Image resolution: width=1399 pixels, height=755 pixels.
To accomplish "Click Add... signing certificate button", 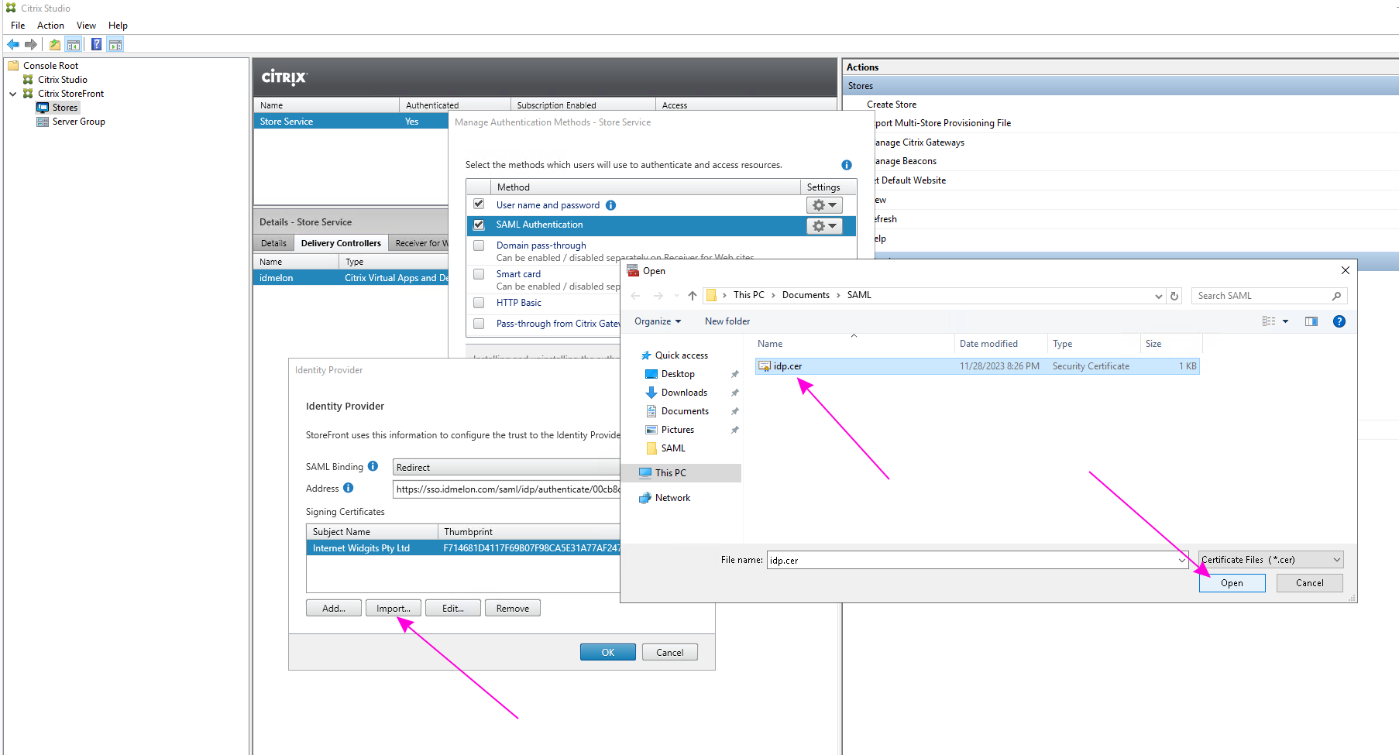I will click(334, 609).
